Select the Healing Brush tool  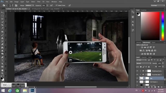pos(2,32)
